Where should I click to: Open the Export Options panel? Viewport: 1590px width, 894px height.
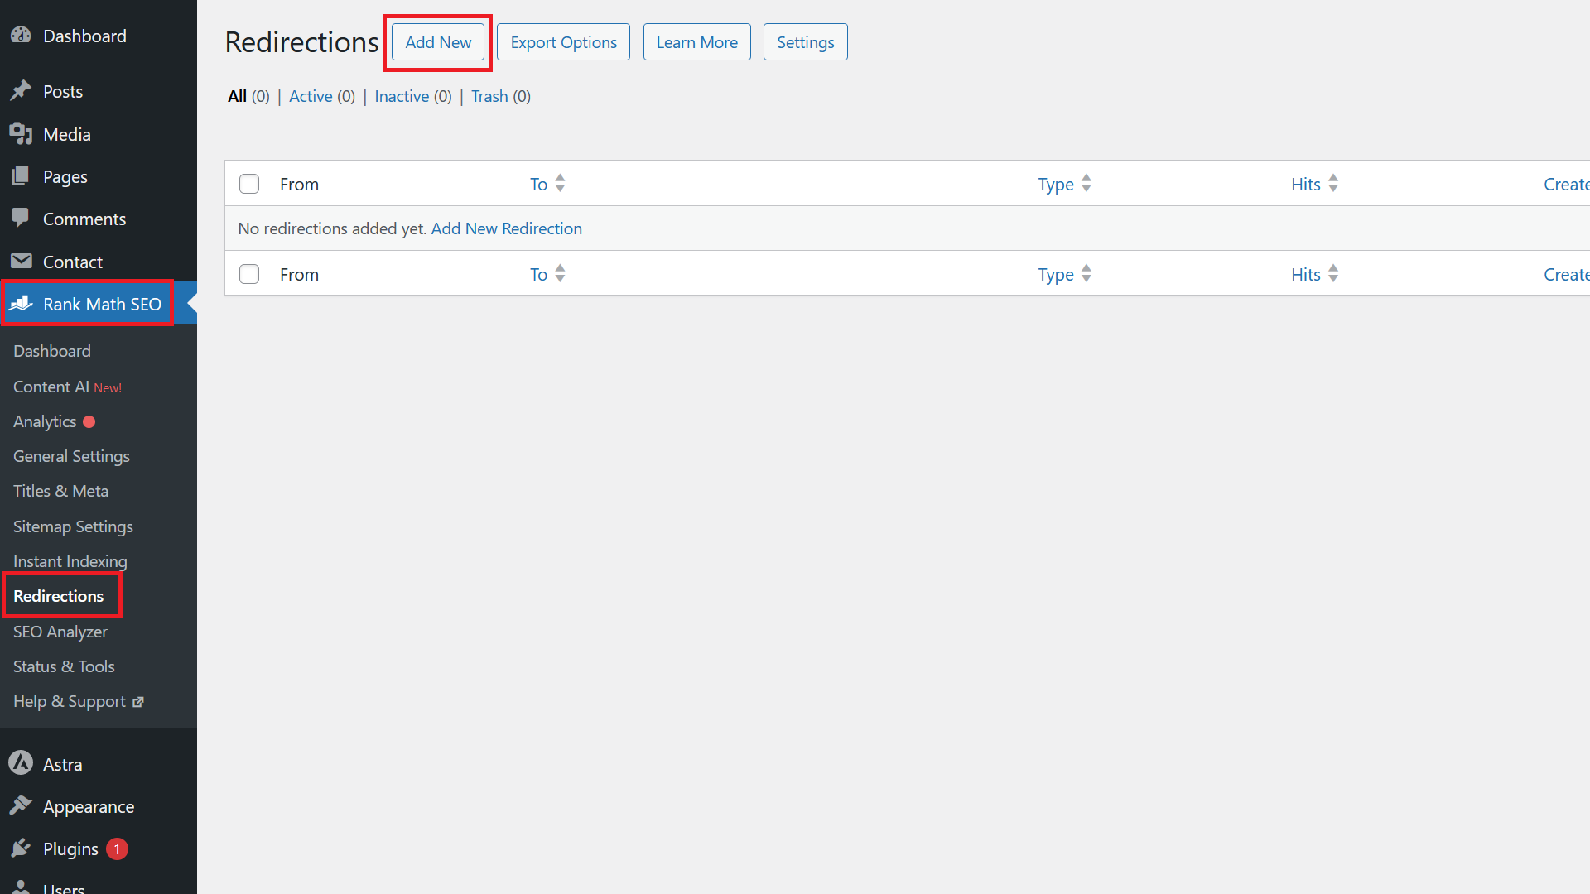562,41
